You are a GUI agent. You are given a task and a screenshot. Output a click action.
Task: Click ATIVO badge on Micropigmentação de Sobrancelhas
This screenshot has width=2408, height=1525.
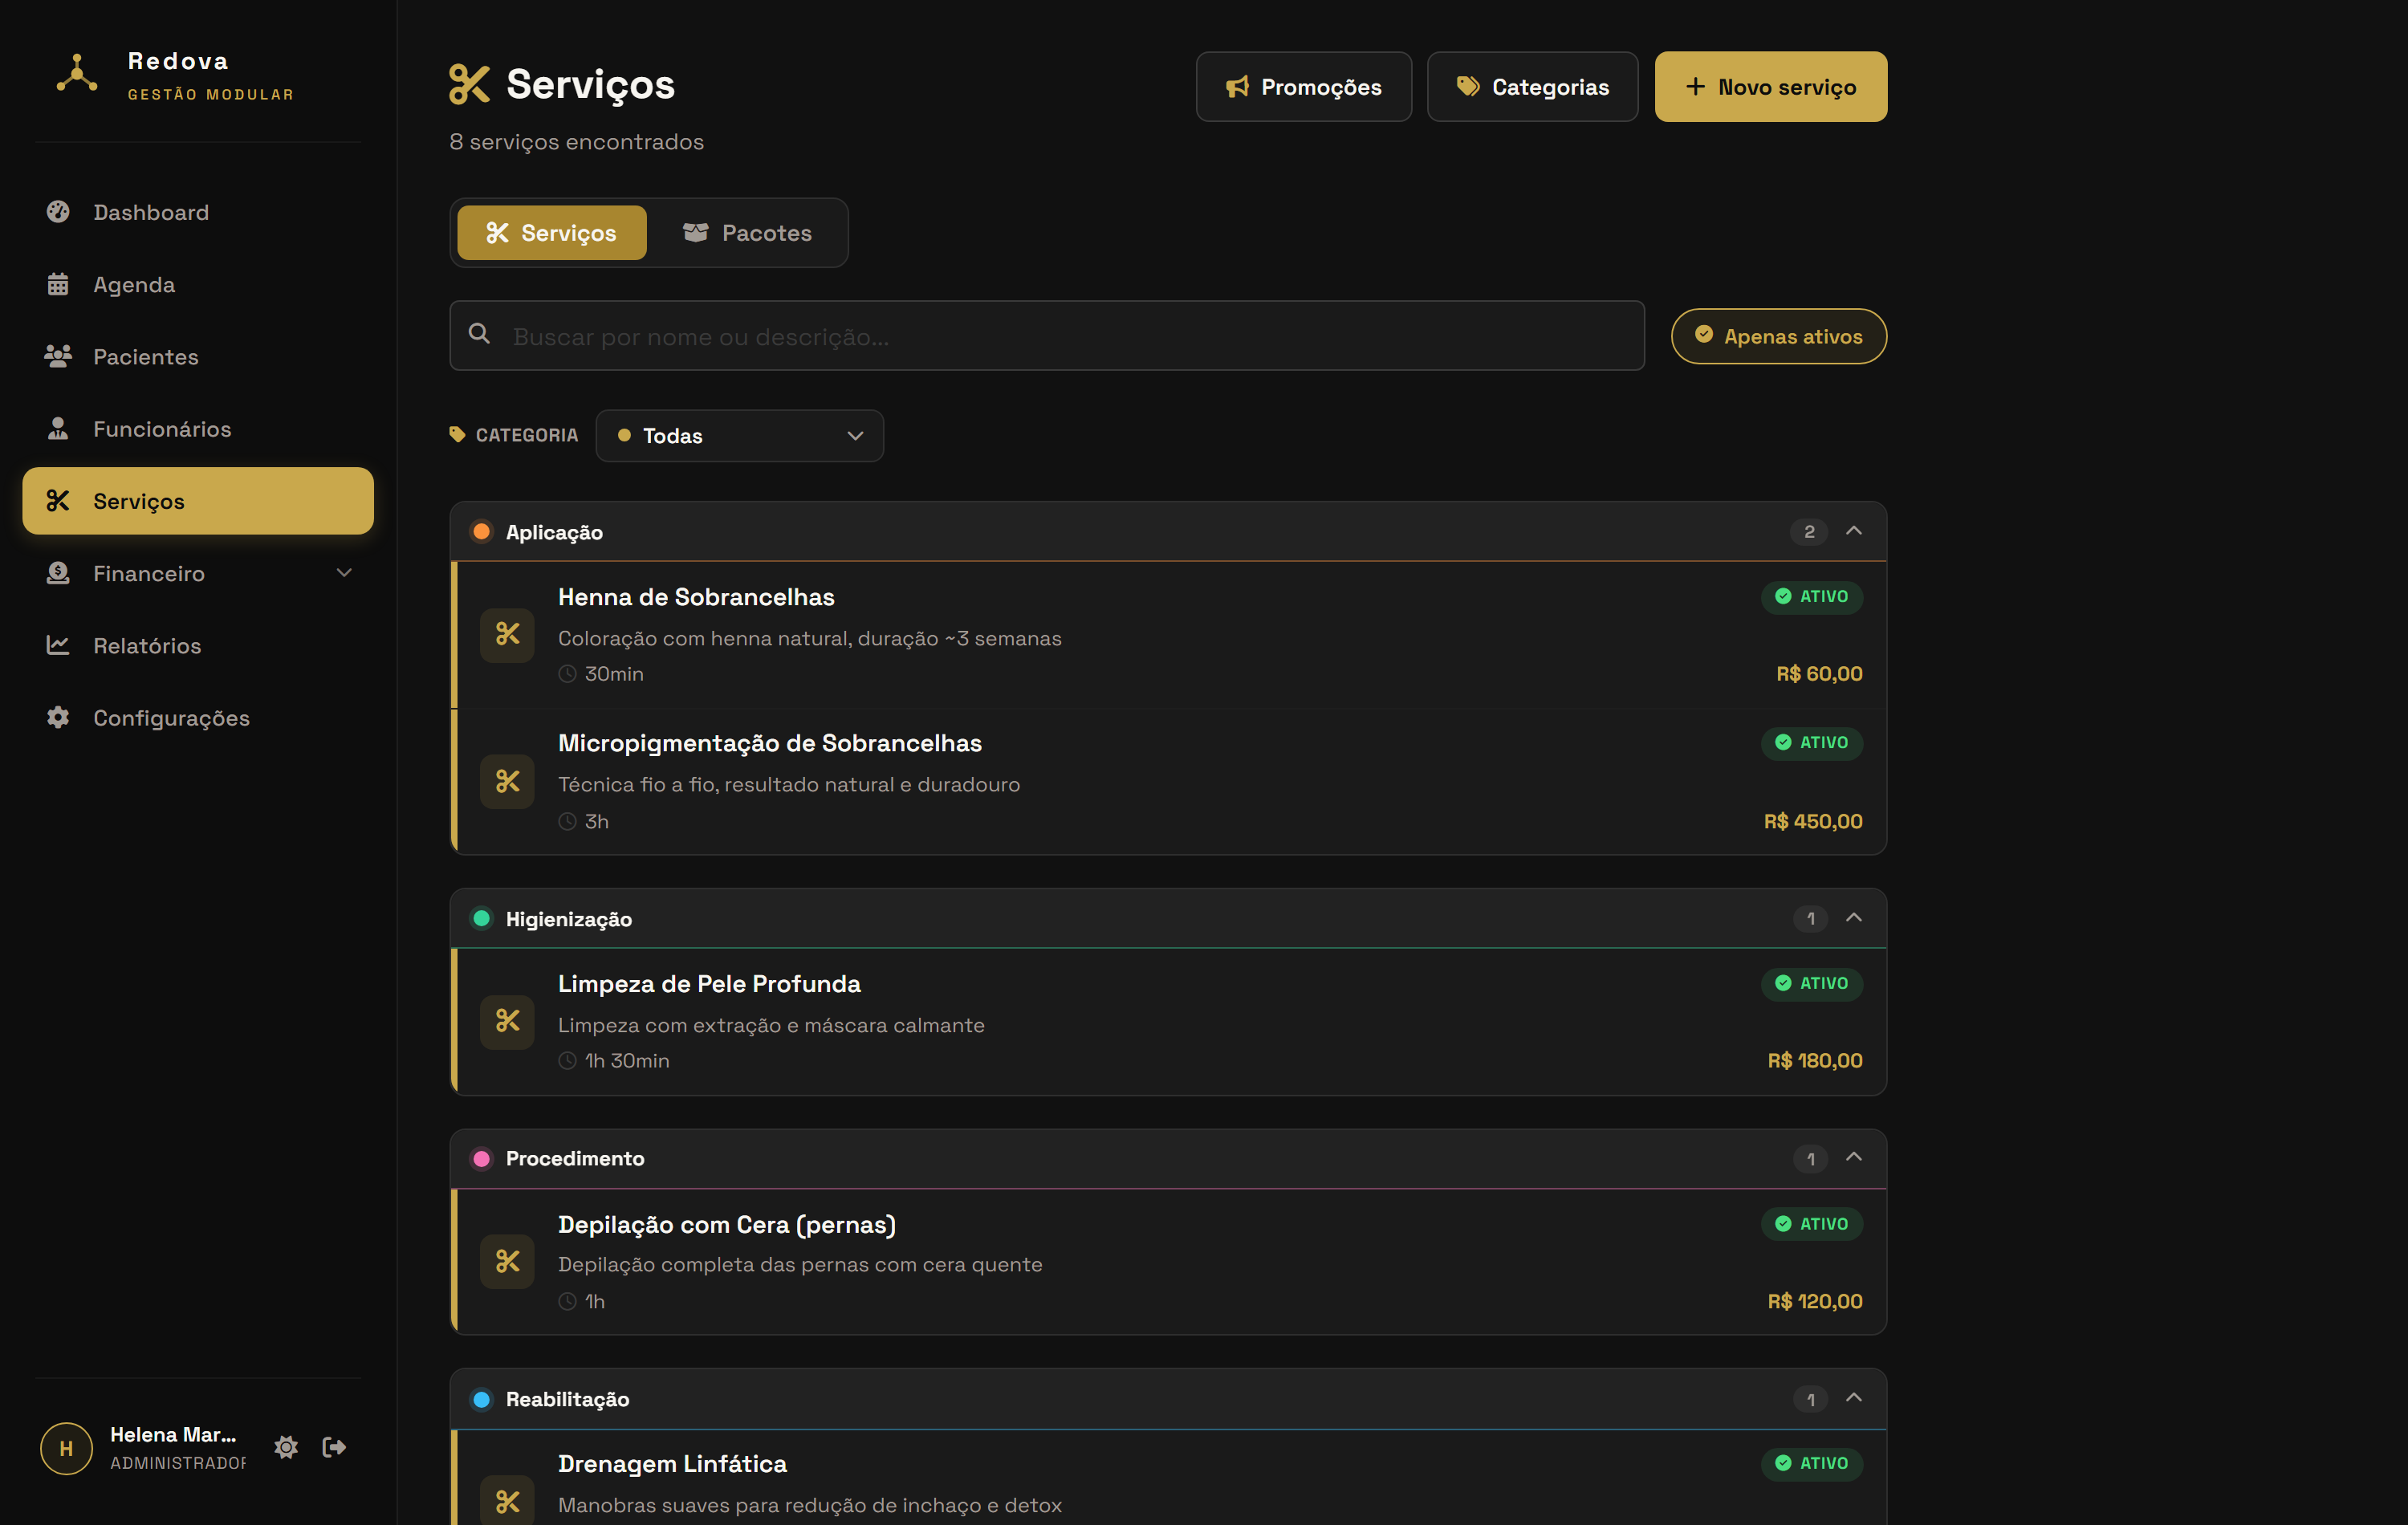(x=1811, y=743)
